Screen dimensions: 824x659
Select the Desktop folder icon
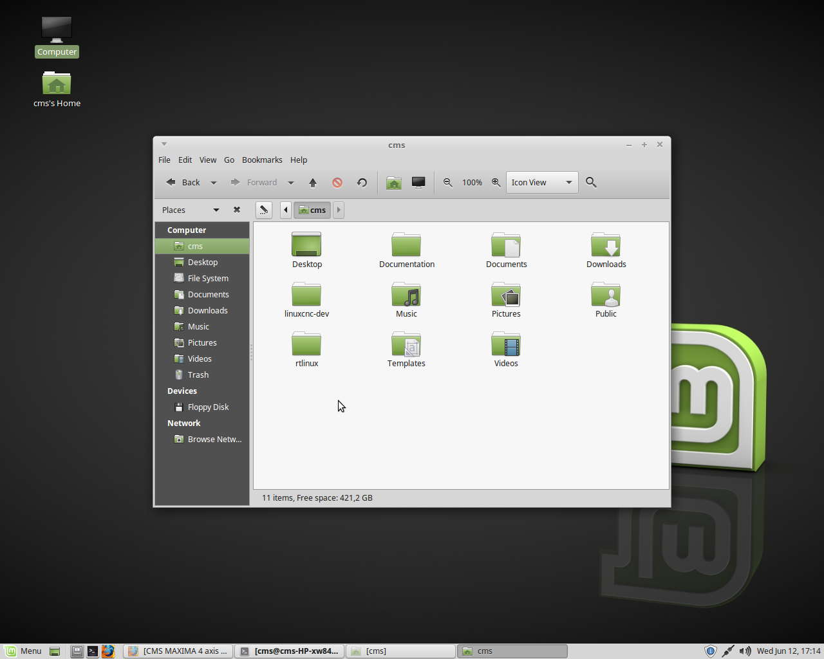coord(306,250)
